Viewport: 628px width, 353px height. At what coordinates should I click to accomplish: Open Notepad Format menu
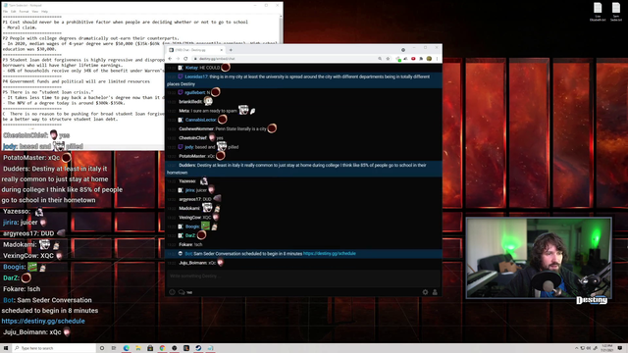24,12
